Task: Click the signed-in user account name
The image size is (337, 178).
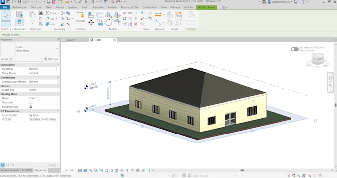Action: pos(282,2)
